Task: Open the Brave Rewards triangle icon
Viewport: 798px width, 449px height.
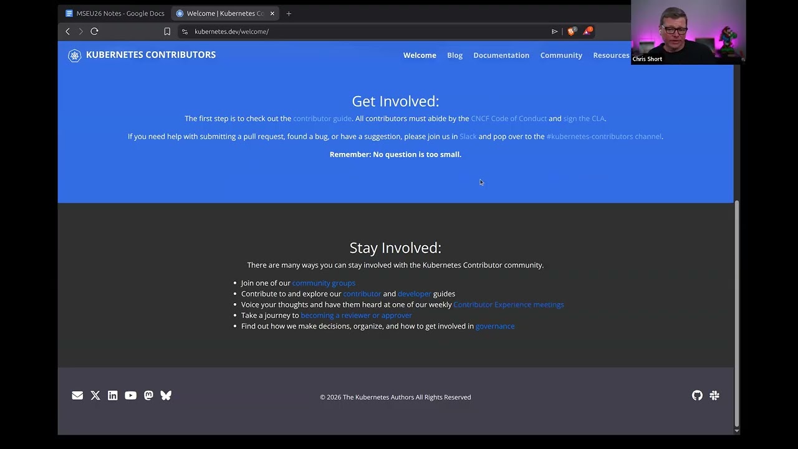Action: (x=587, y=31)
